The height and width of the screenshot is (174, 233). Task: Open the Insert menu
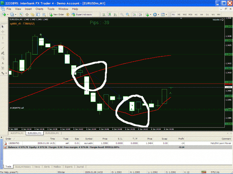[28, 9]
